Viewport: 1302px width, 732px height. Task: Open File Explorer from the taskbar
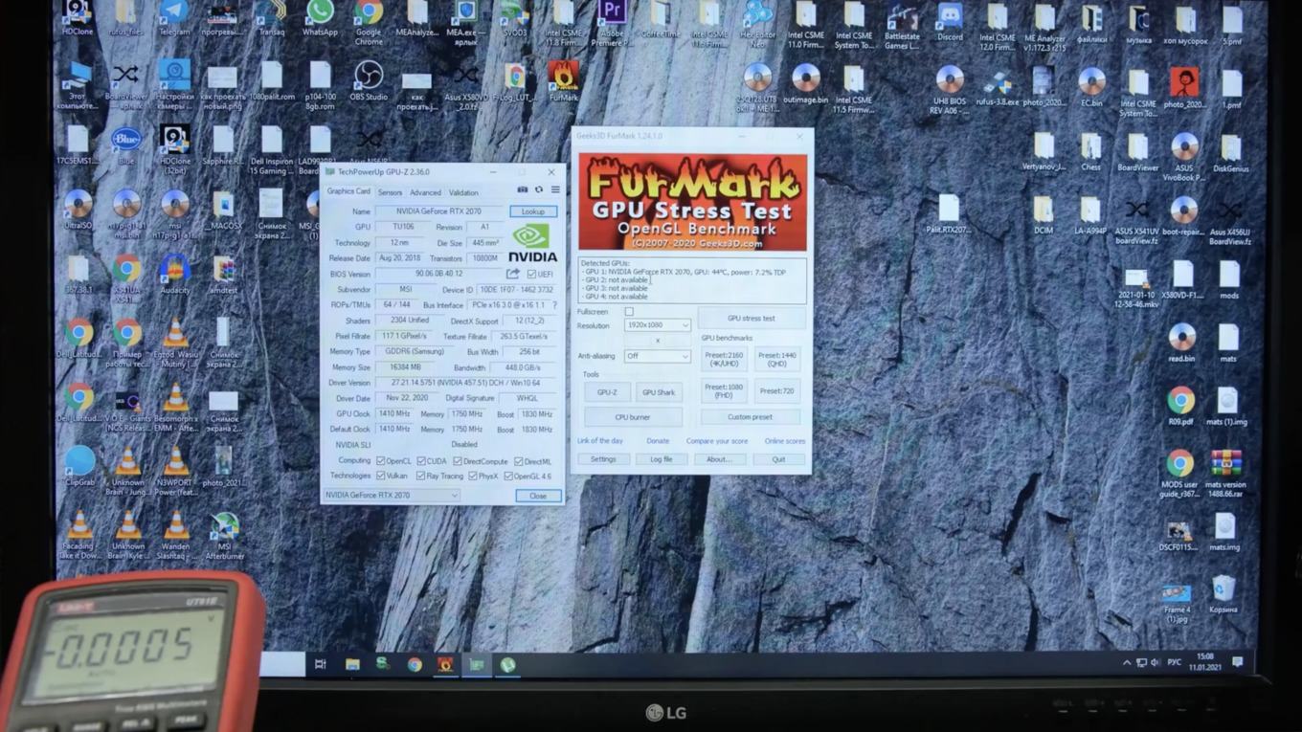point(352,664)
